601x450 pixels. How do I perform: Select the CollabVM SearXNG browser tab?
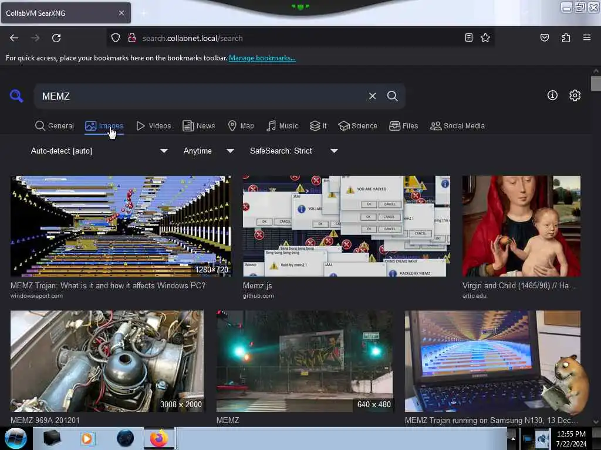coord(66,13)
